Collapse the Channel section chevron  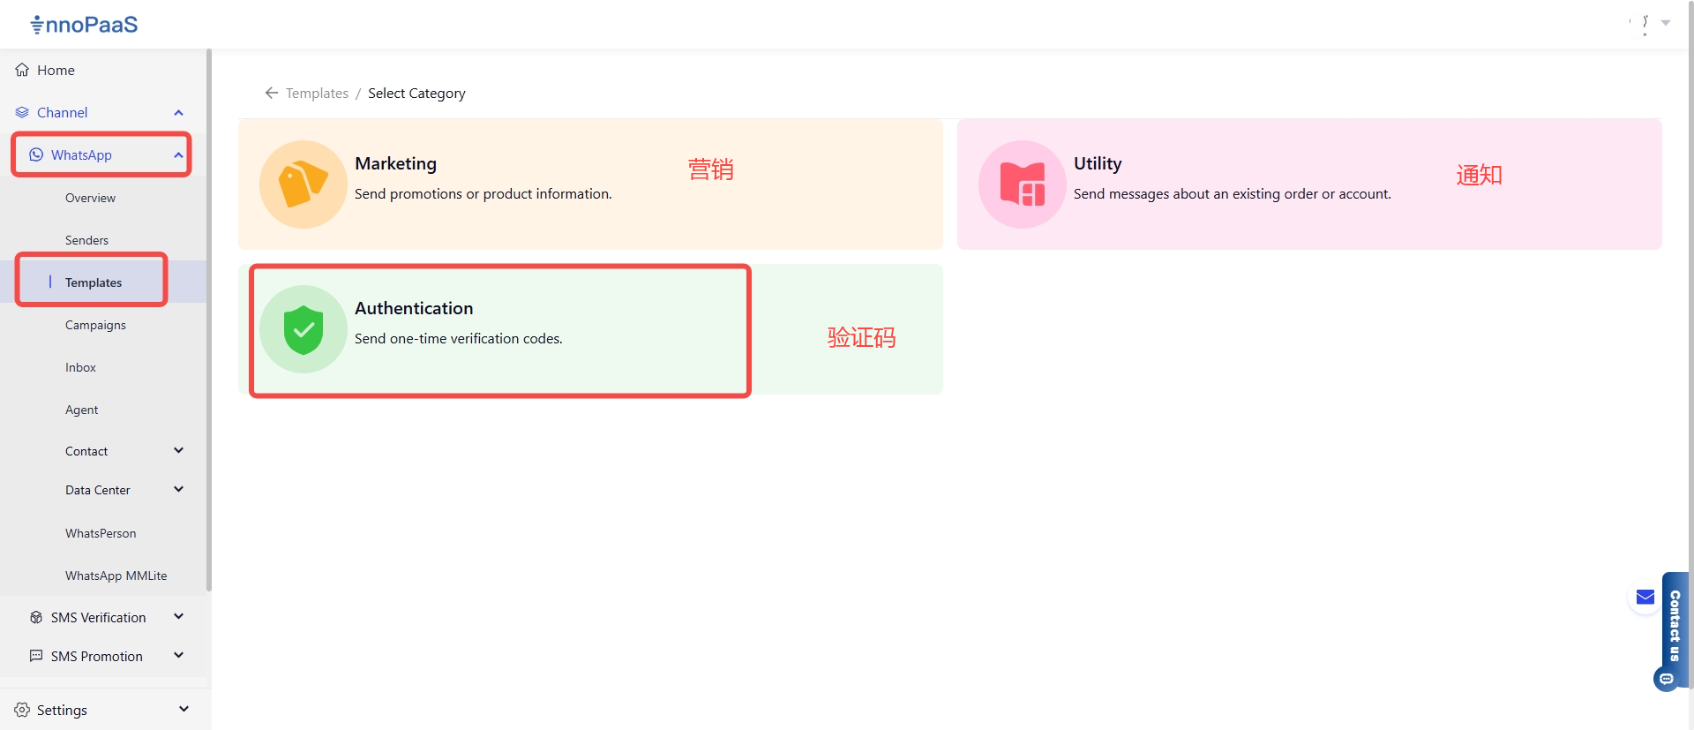click(x=178, y=113)
